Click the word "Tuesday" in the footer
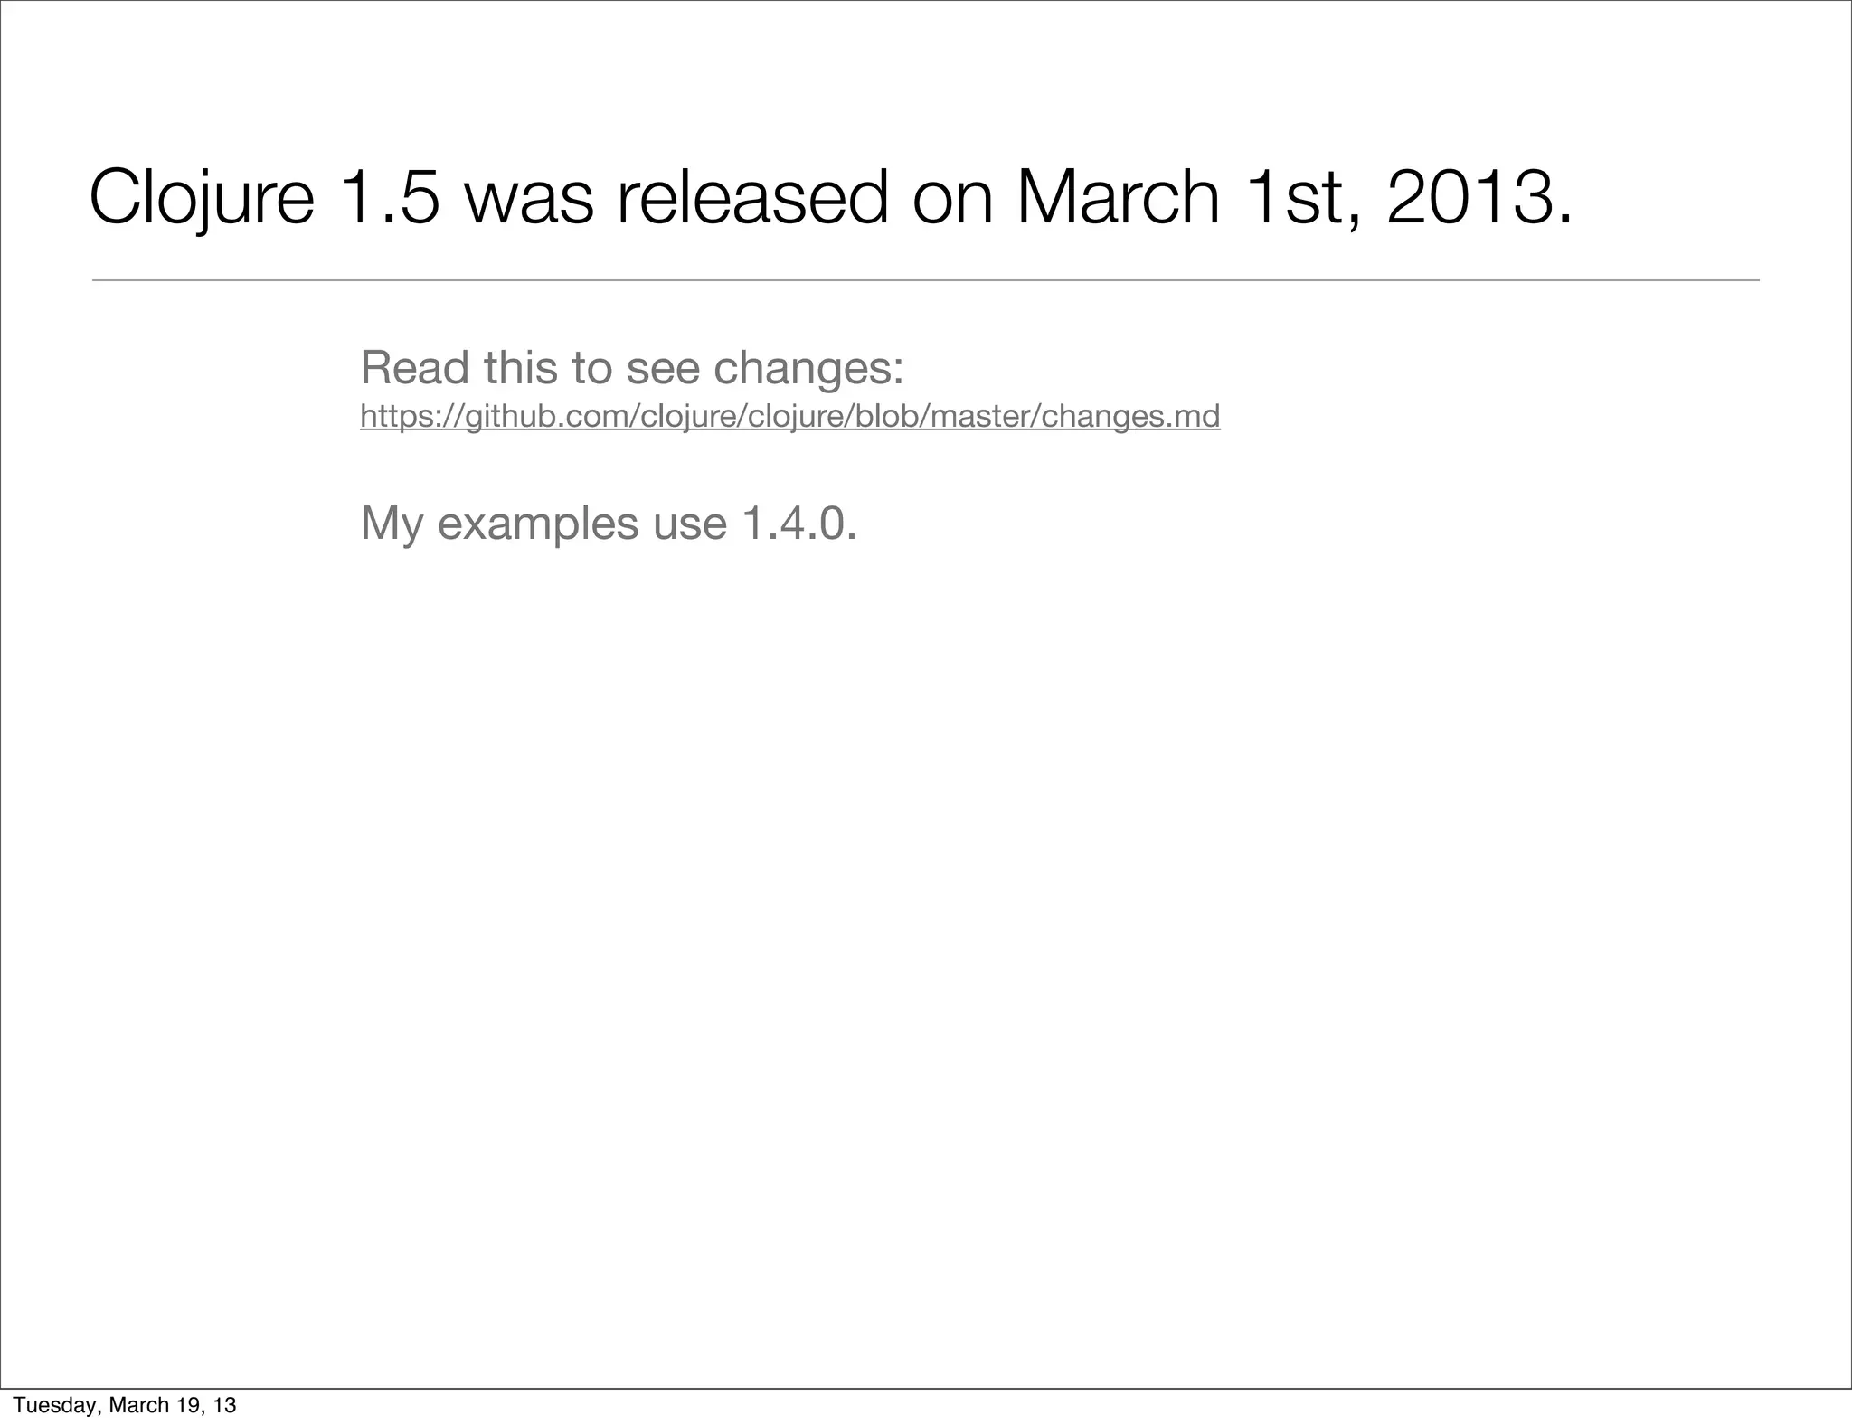 point(56,1404)
